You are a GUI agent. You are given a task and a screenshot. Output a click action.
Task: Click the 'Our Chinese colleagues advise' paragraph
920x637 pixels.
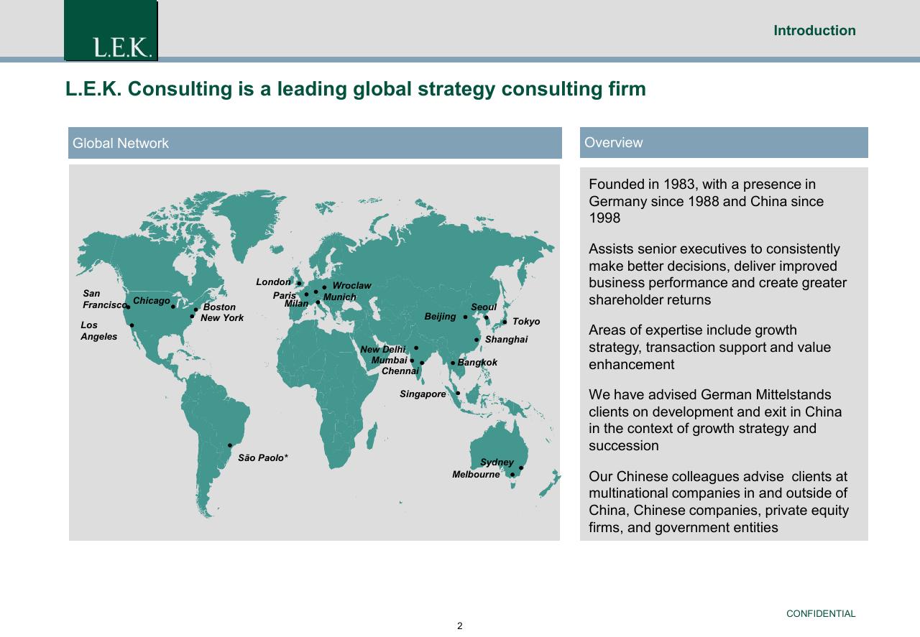(x=719, y=502)
